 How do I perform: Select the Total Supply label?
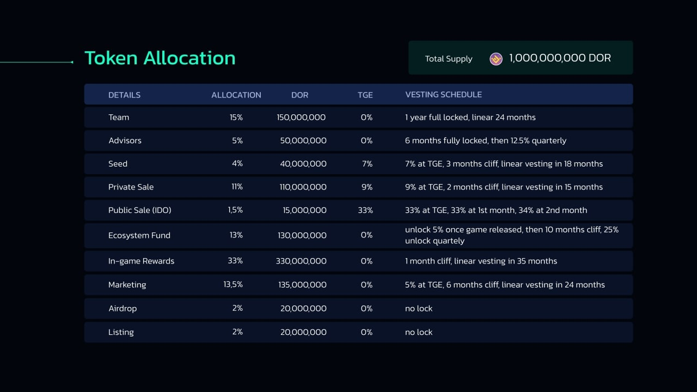pos(448,59)
